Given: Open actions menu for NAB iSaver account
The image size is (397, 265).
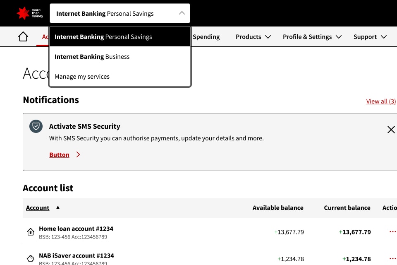Looking at the screenshot, I should (392, 259).
